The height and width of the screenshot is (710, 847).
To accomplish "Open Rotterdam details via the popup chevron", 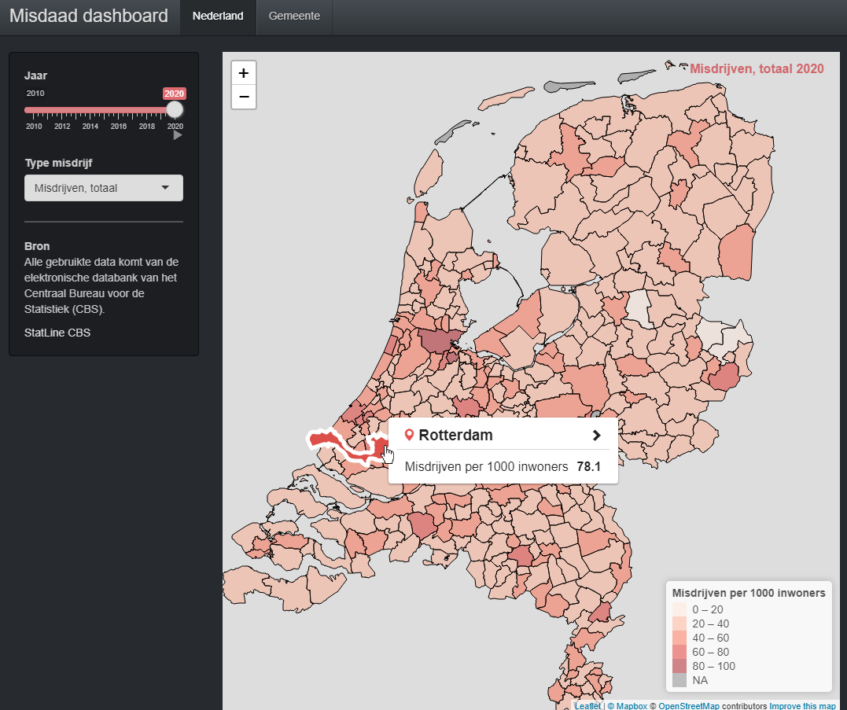I will [x=596, y=435].
